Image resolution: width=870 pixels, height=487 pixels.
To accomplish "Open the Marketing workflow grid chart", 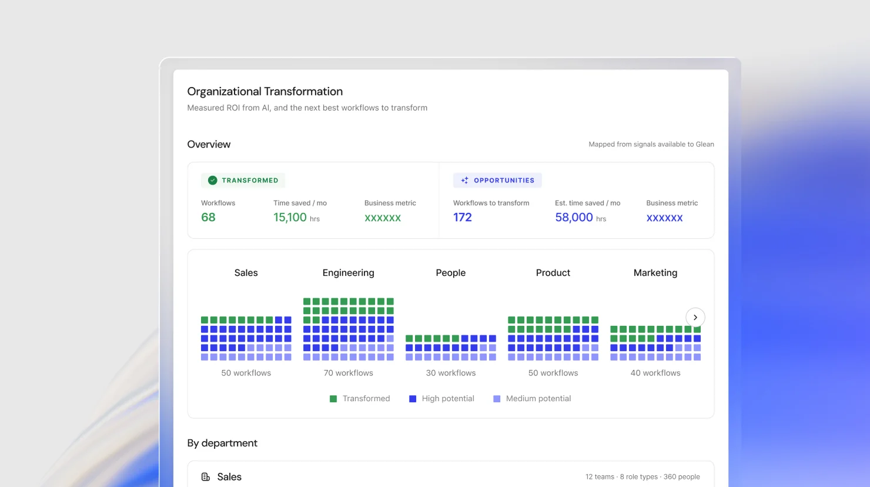I will [655, 343].
